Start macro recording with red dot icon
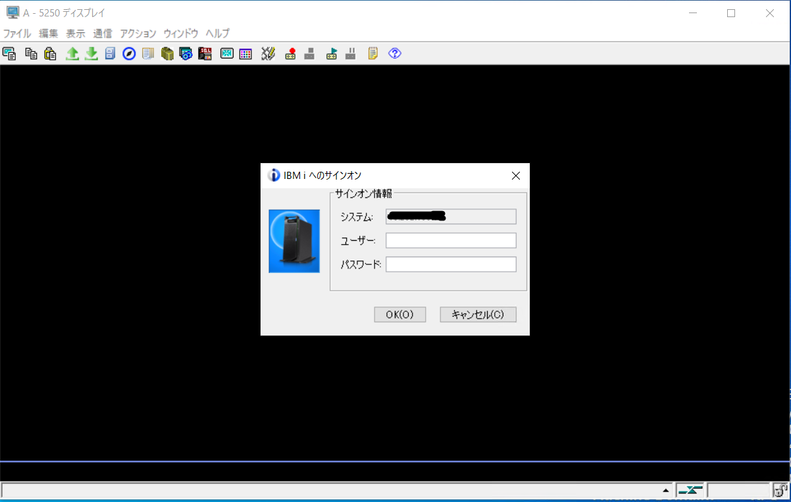The width and height of the screenshot is (791, 502). [290, 53]
